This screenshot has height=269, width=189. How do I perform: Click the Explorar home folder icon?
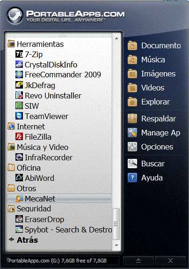tap(132, 102)
